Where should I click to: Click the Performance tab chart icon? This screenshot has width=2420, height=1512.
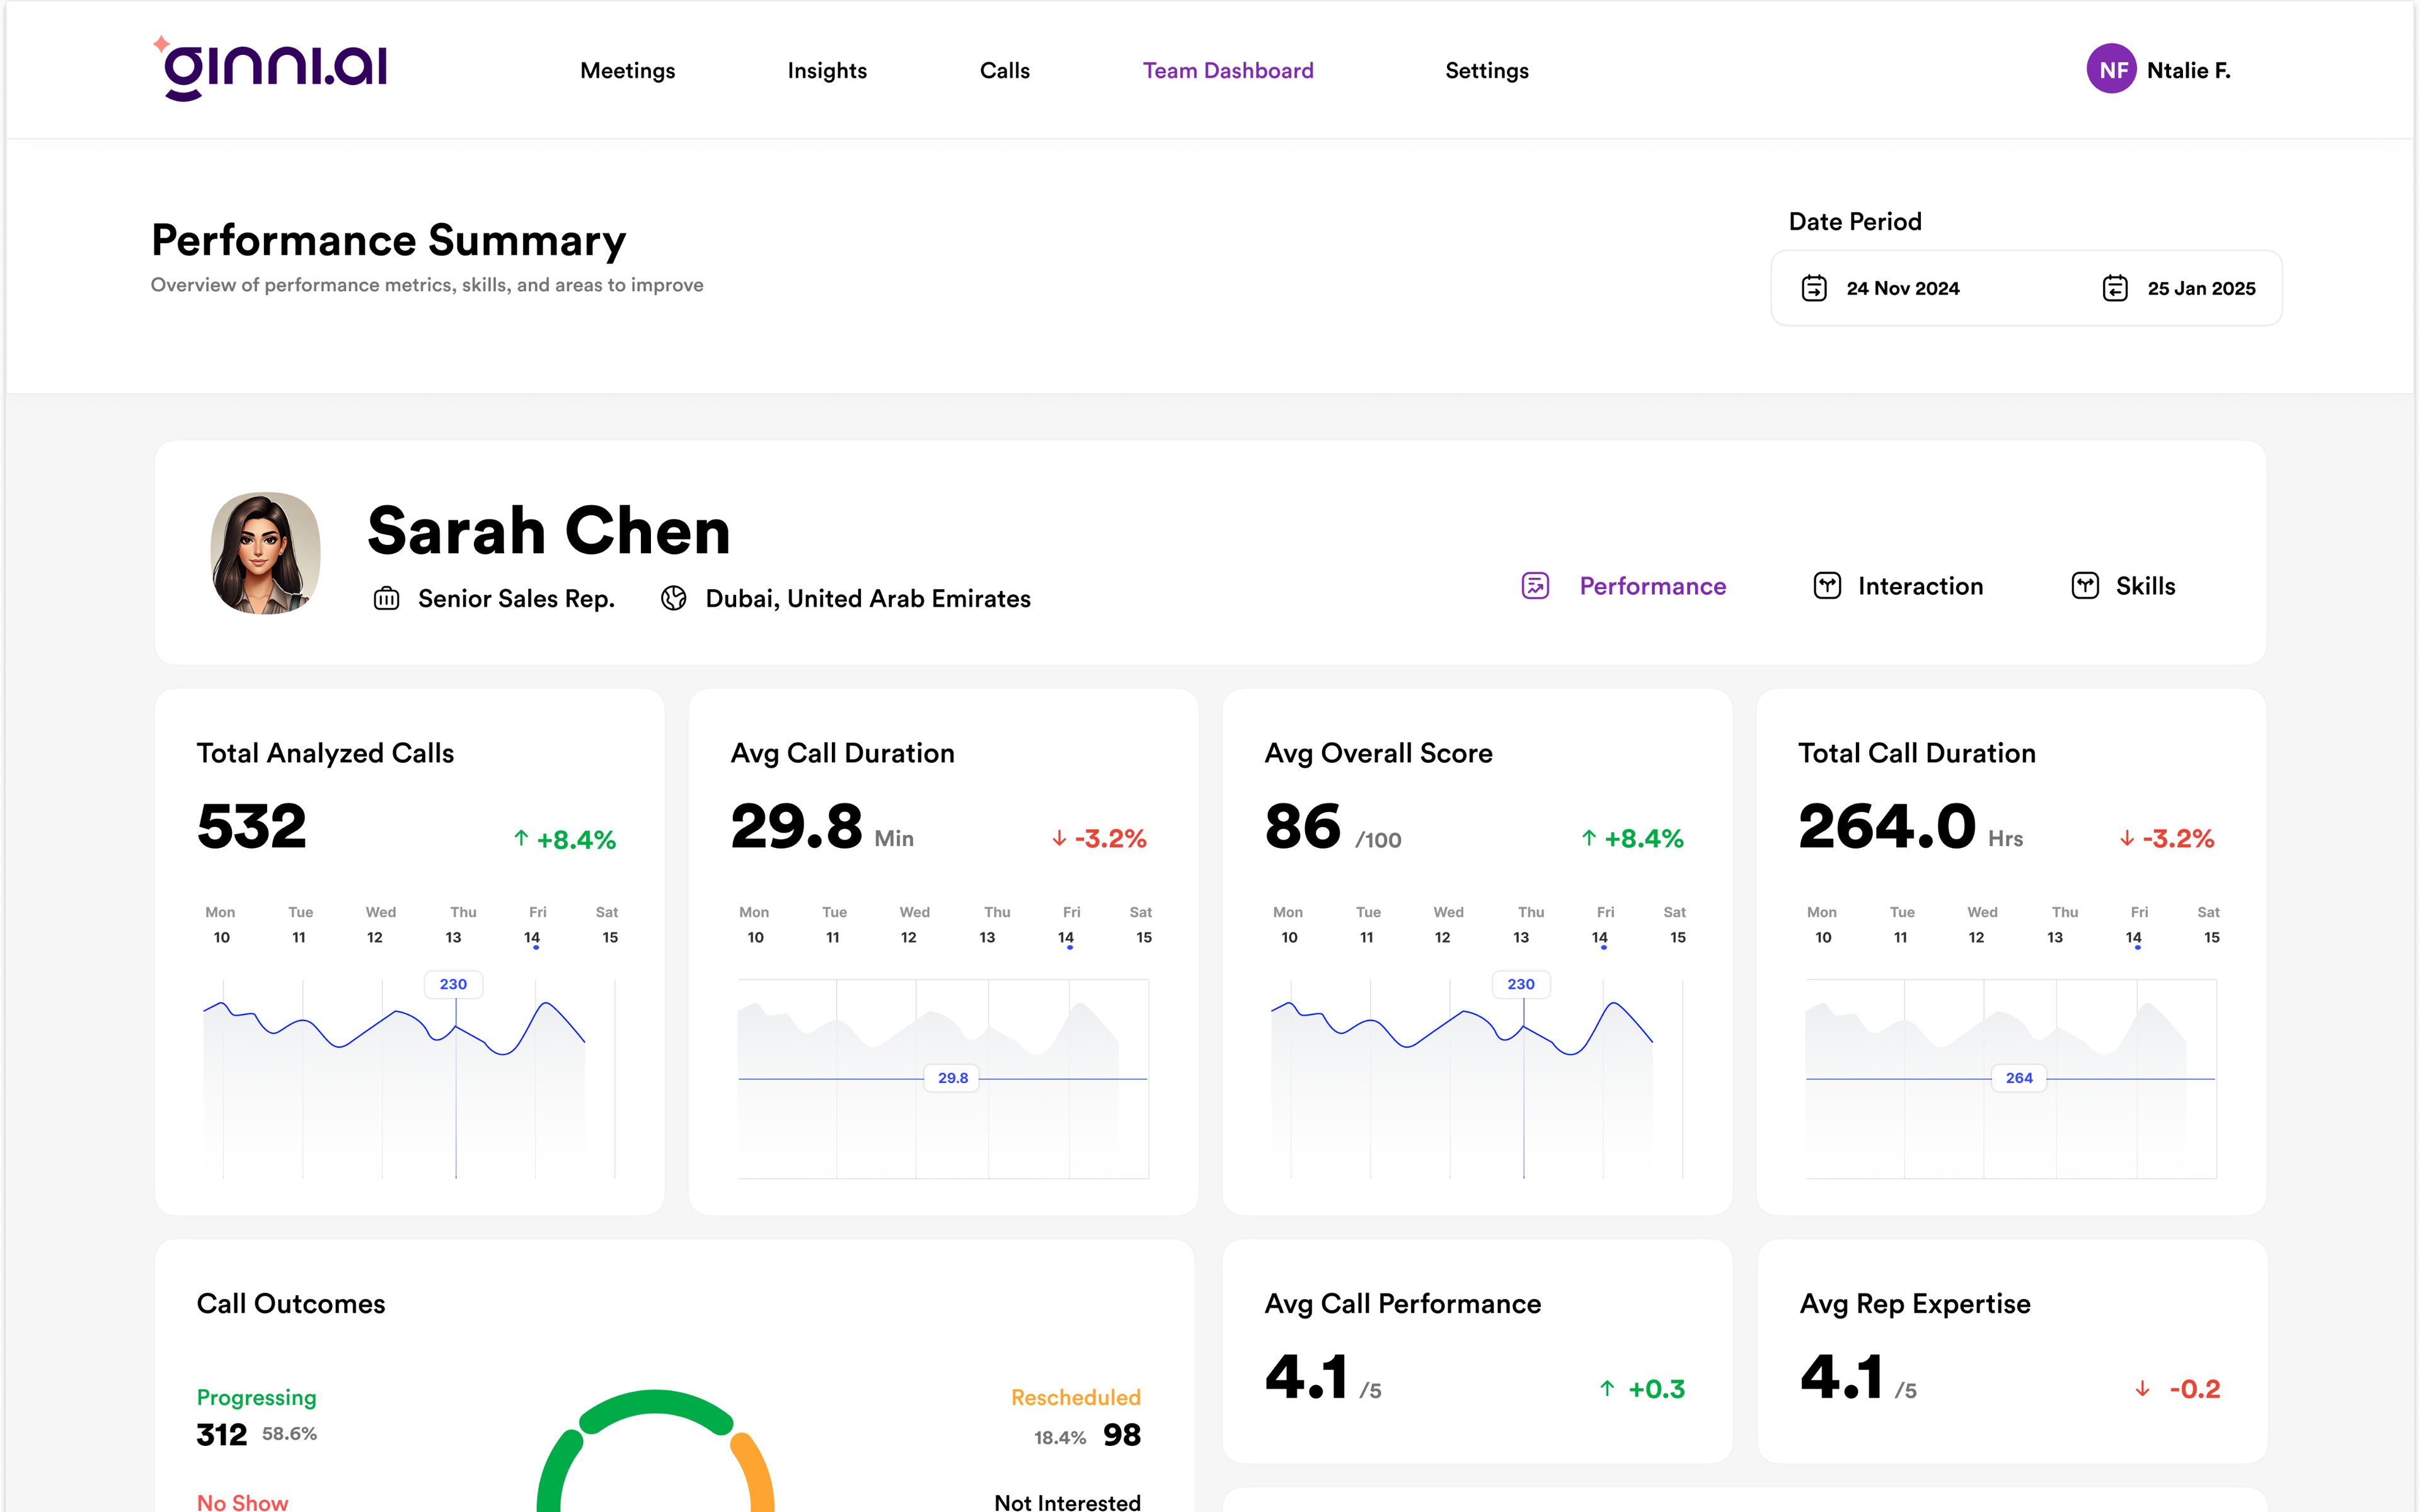click(1535, 586)
